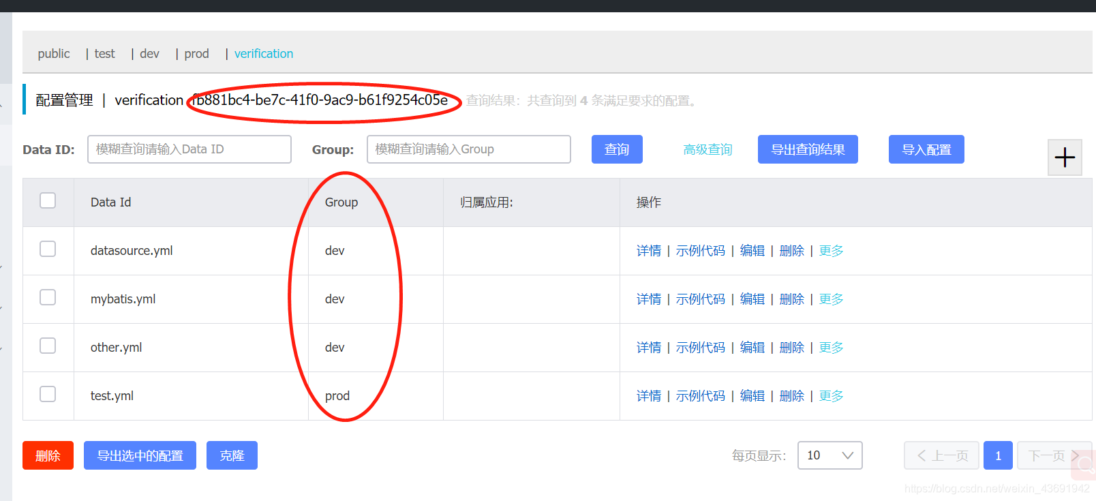Open 示例代码 for test.yml
The height and width of the screenshot is (501, 1096).
[701, 396]
